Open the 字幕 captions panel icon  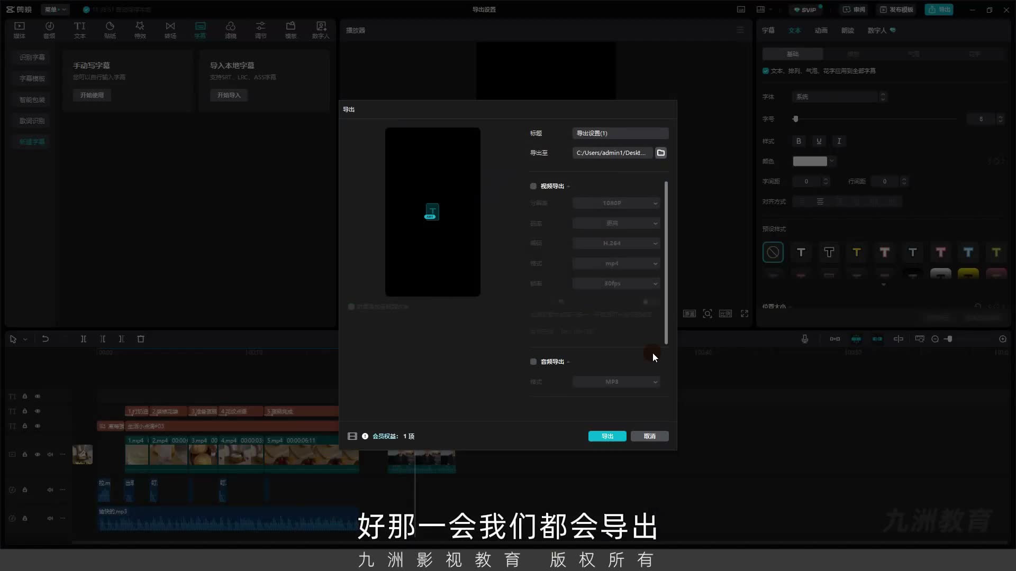[x=200, y=30]
